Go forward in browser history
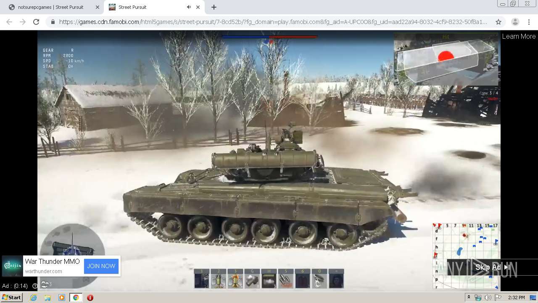The height and width of the screenshot is (303, 538). pyautogui.click(x=23, y=22)
